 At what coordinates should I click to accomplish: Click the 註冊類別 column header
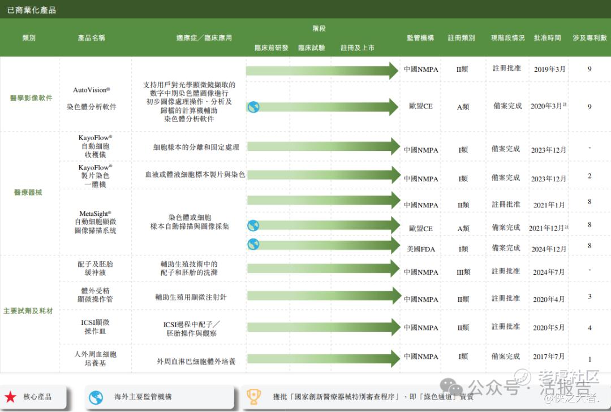(461, 38)
